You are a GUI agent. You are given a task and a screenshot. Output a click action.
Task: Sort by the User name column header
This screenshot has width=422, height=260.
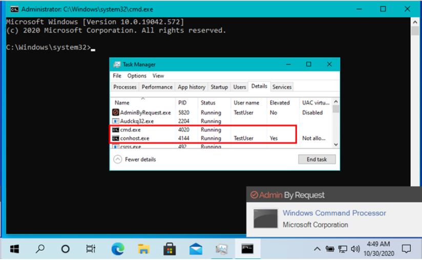(249, 103)
